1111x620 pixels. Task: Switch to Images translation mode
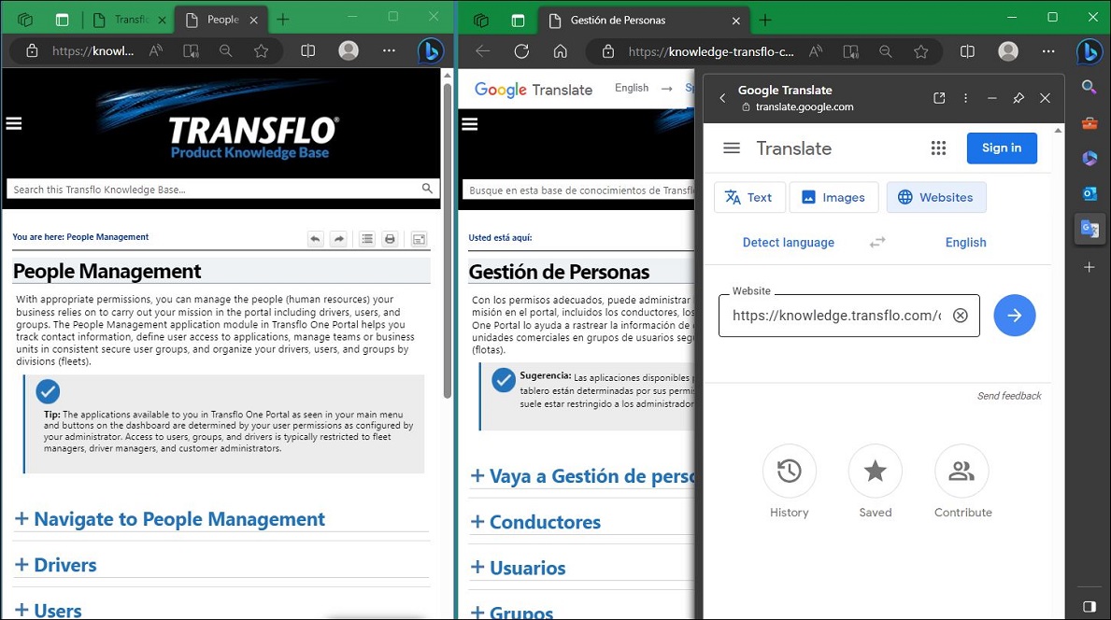coord(833,197)
